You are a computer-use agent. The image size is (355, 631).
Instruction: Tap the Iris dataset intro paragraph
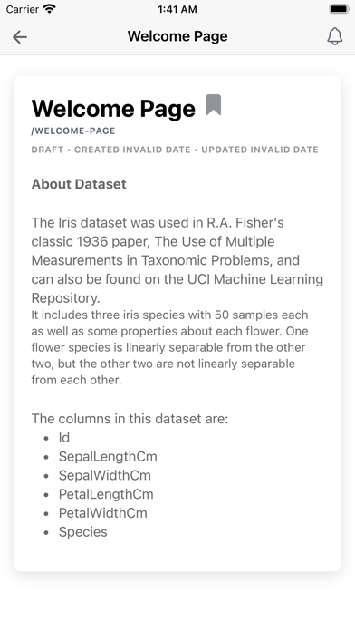click(177, 260)
